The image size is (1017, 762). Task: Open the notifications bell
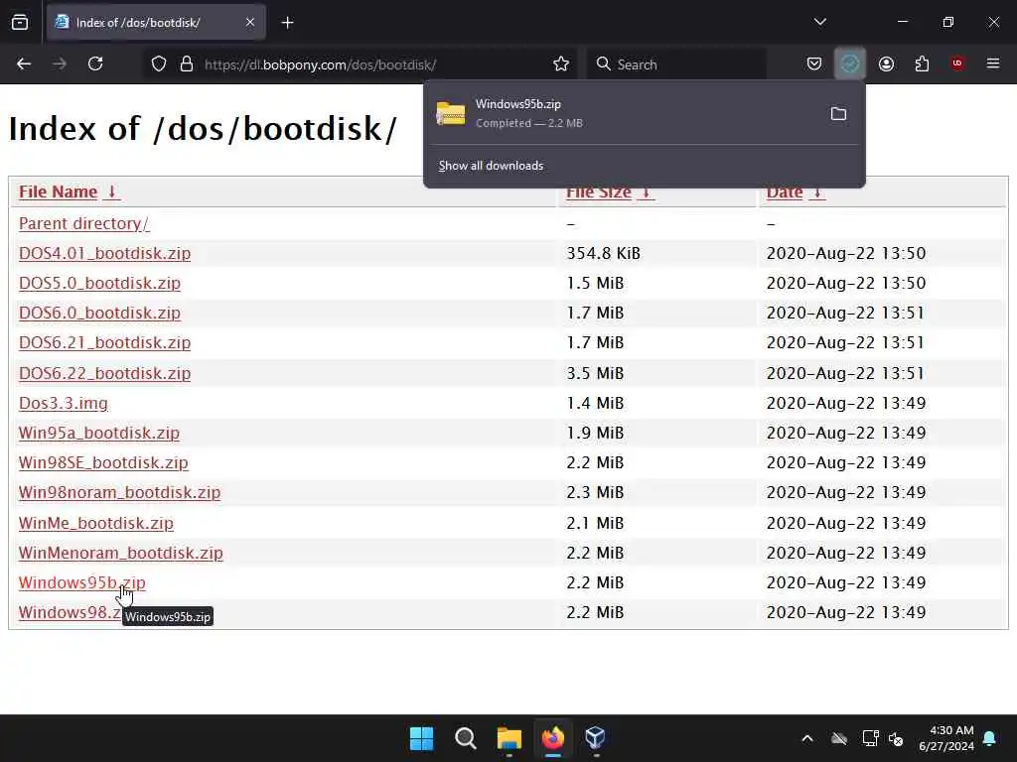[990, 738]
